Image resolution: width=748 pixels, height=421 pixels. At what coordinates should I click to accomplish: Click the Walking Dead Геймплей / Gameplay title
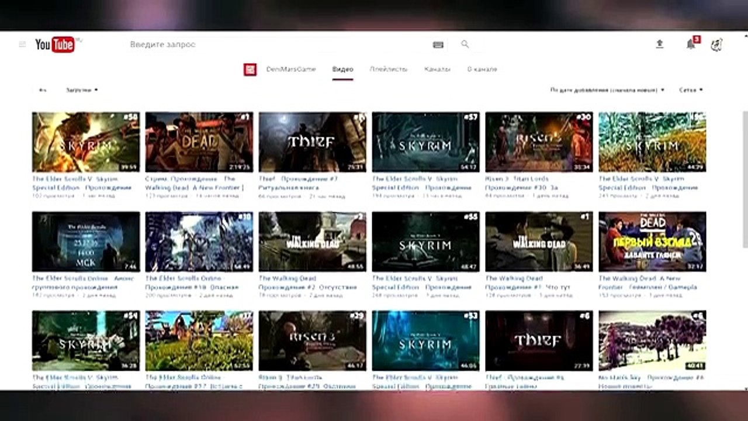point(648,282)
